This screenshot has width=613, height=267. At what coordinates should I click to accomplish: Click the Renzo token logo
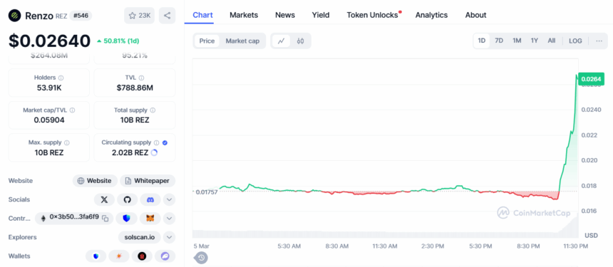tap(15, 16)
